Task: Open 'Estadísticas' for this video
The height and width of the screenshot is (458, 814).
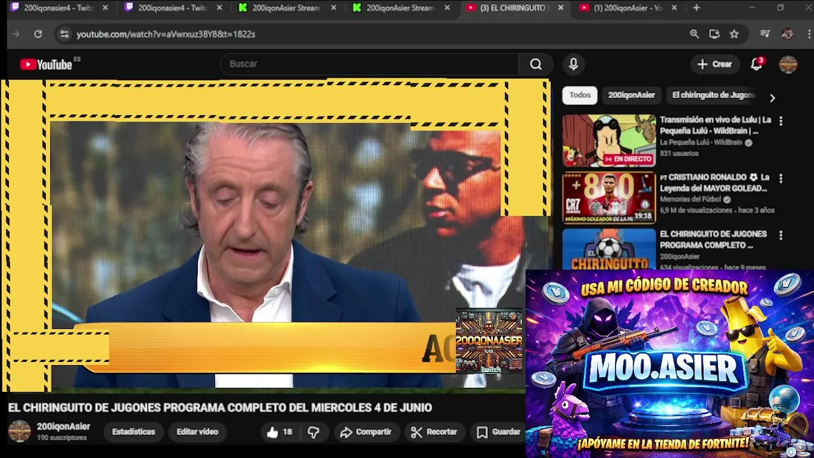Action: (x=134, y=432)
